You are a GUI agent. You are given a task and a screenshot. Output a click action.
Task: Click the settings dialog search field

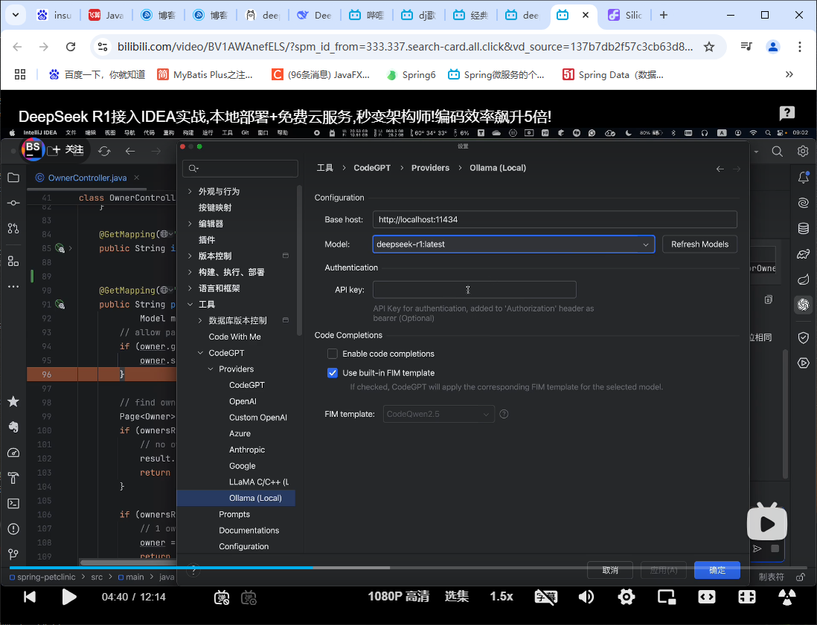coord(240,168)
